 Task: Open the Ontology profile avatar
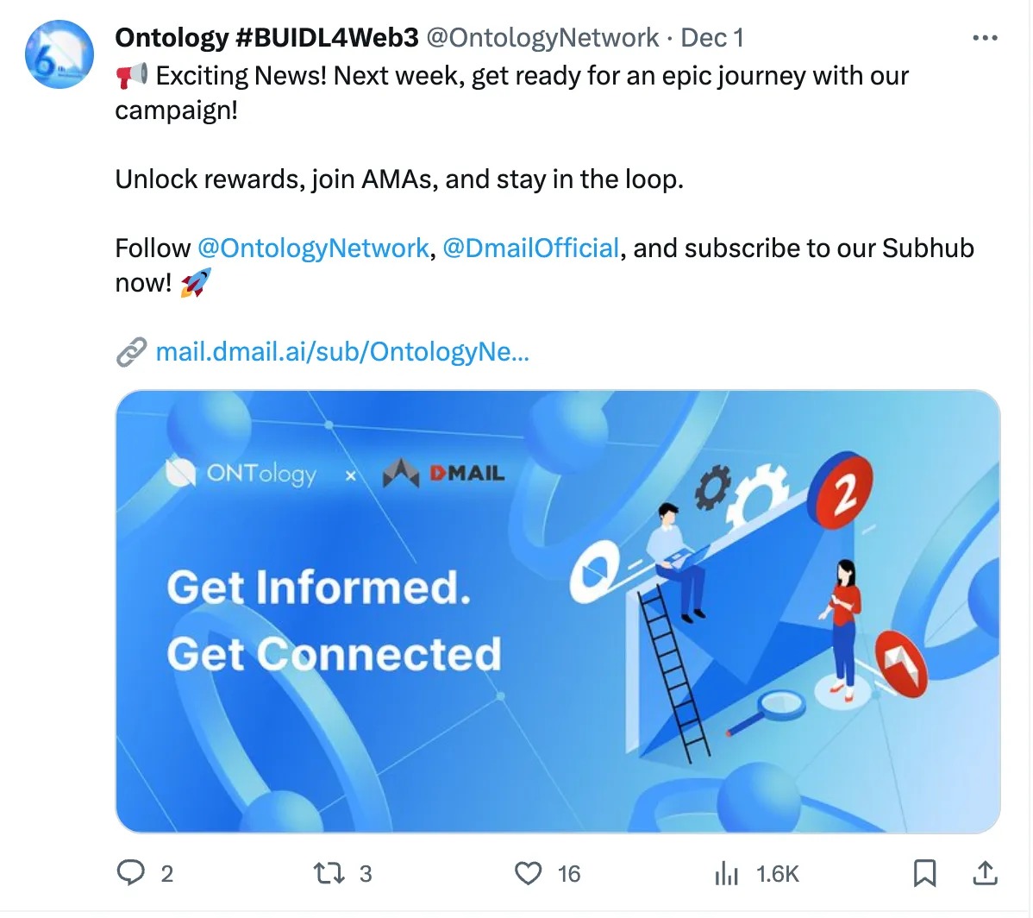point(59,54)
